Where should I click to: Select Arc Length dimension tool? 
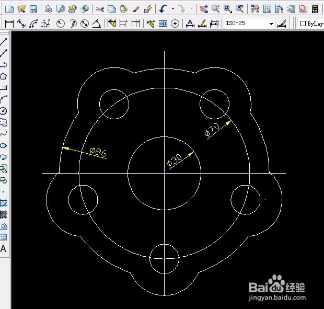(x=33, y=24)
